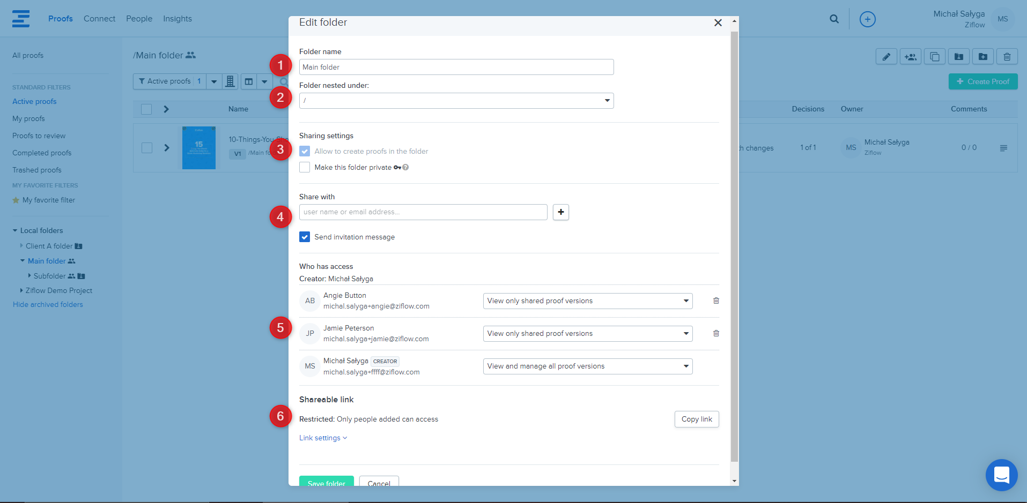
Task: Click the Copy link button
Action: click(x=696, y=419)
